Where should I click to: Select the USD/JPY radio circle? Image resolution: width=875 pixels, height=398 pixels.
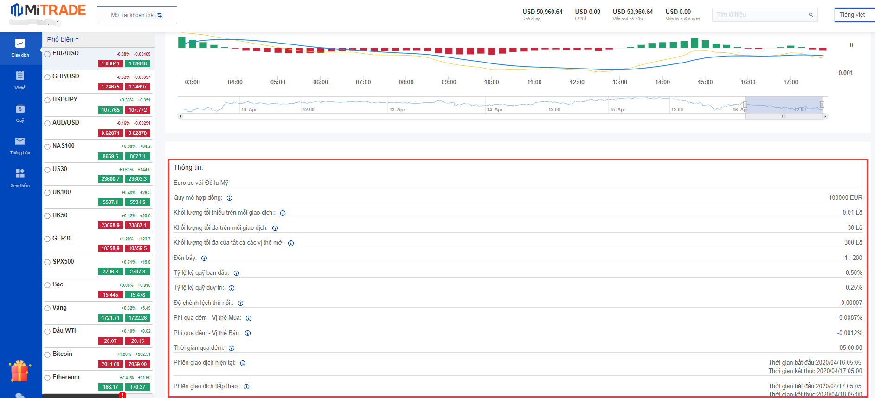[47, 101]
